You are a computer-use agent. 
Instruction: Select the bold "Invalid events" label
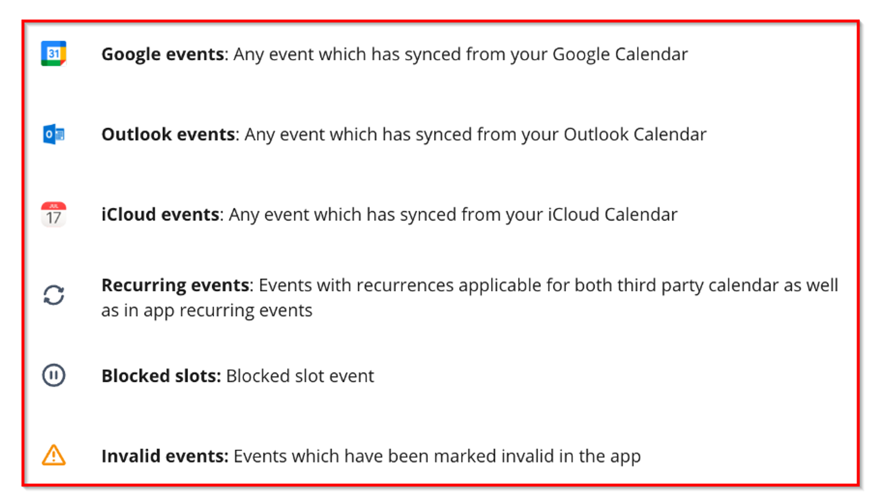[x=164, y=456]
